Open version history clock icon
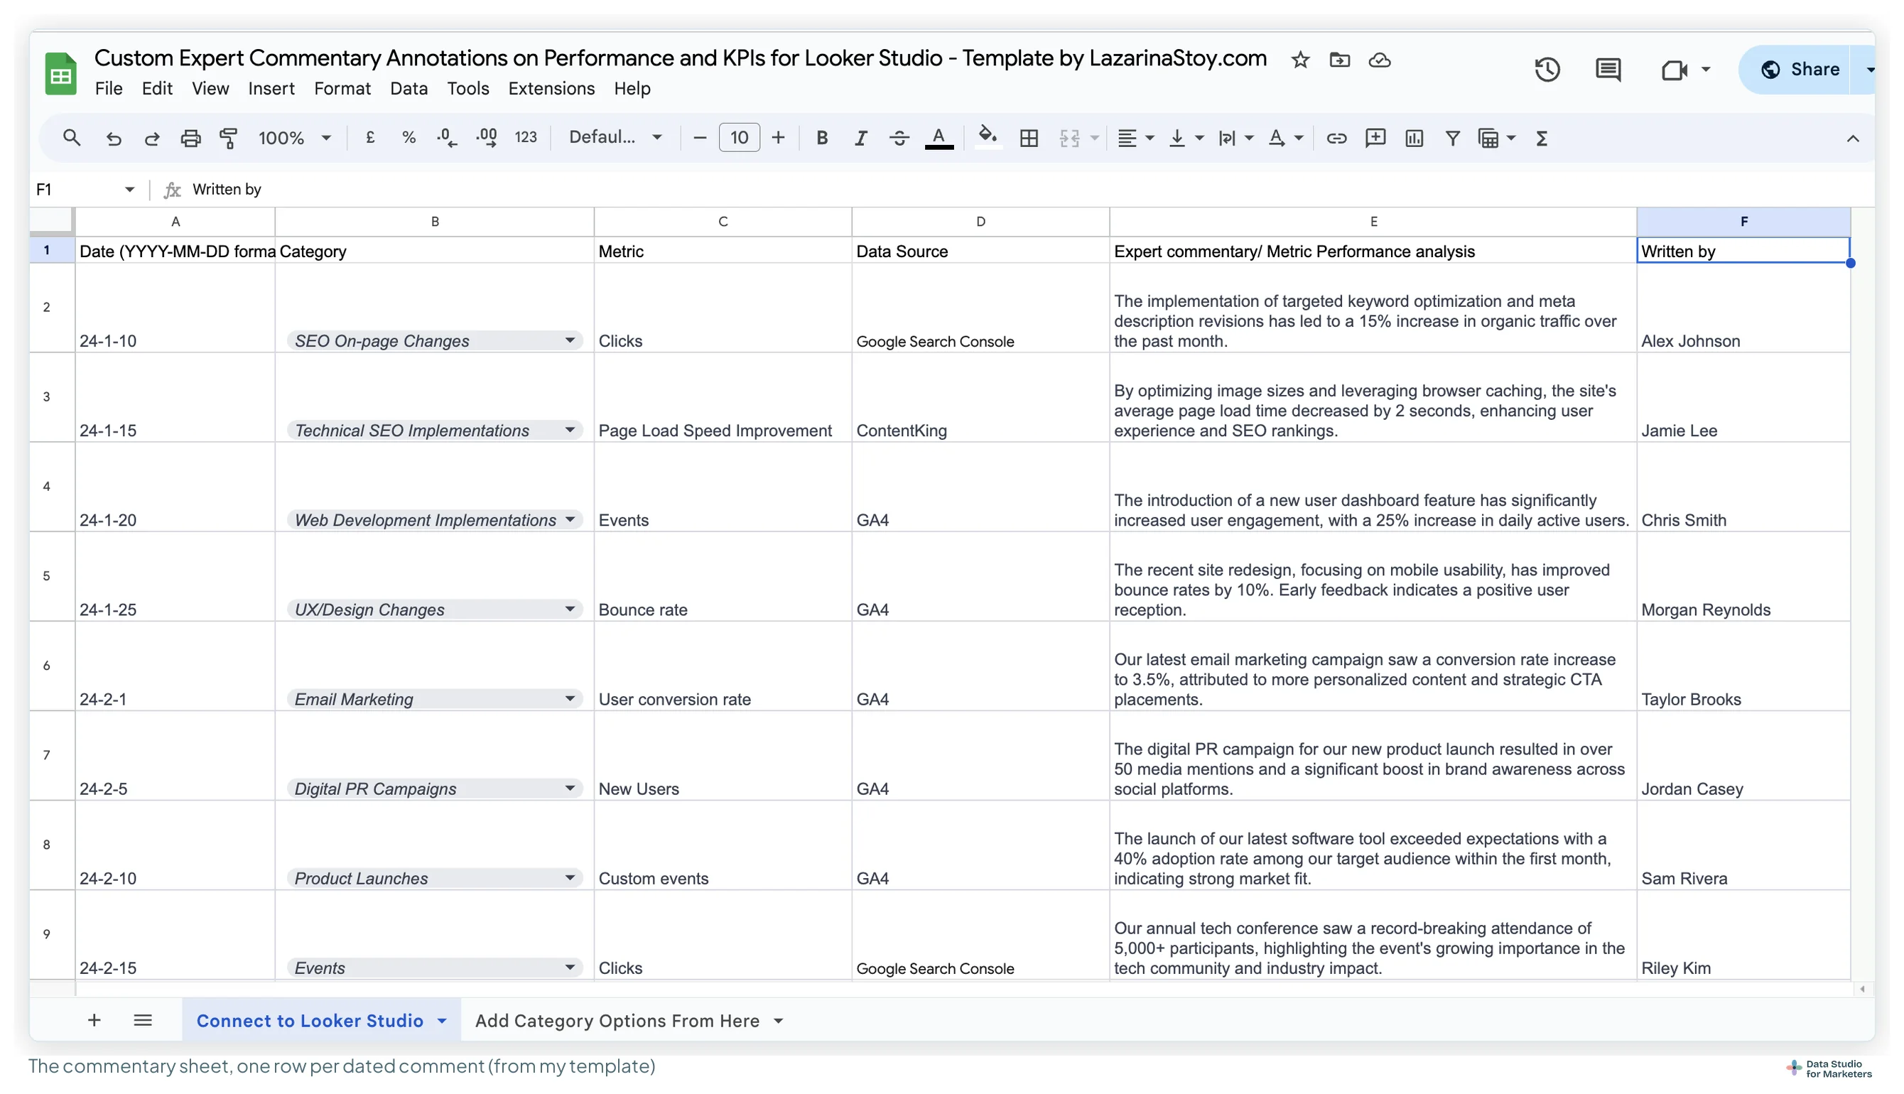 (x=1547, y=69)
